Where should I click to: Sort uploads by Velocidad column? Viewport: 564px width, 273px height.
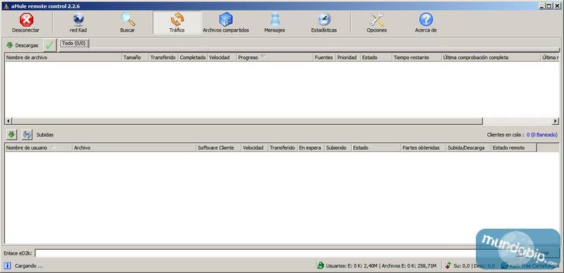255,148
